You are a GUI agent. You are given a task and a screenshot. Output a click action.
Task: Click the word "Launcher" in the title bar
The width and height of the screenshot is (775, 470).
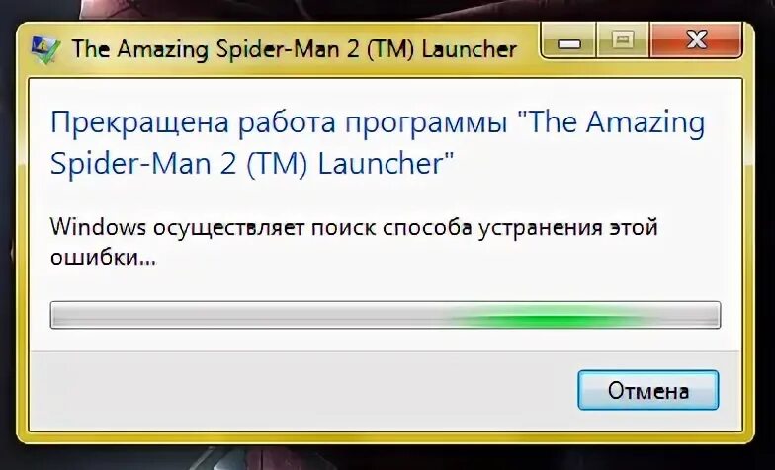point(470,49)
